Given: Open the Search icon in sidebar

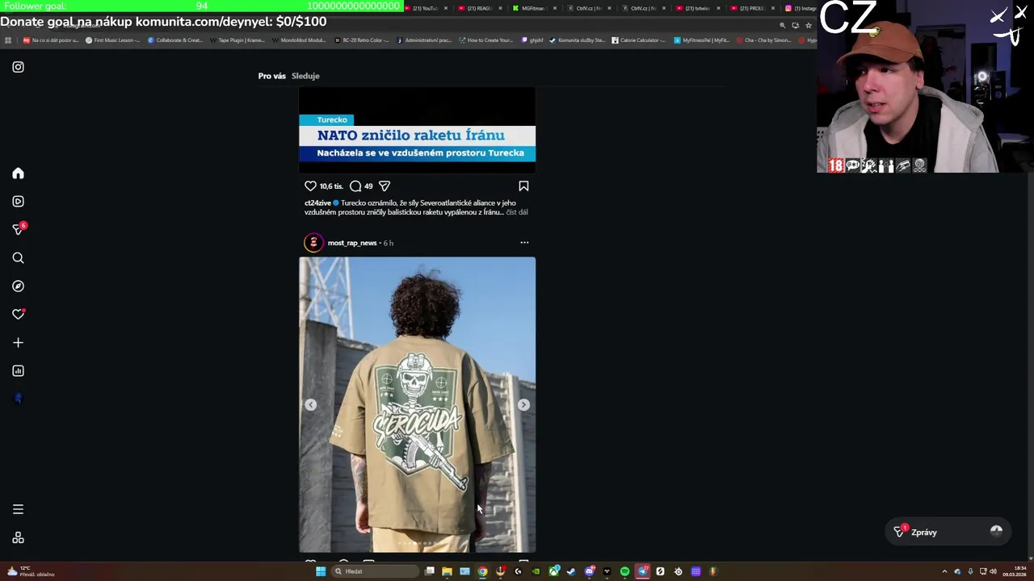Looking at the screenshot, I should click(x=18, y=258).
